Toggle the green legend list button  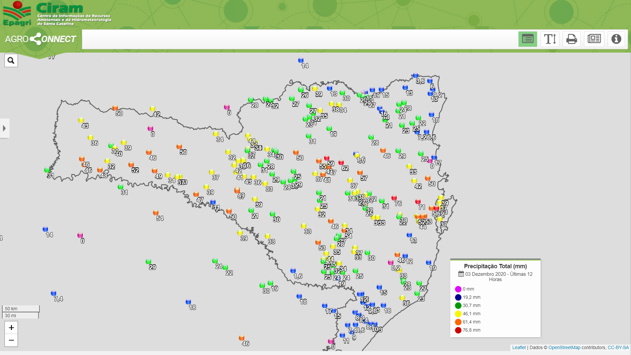tap(527, 39)
